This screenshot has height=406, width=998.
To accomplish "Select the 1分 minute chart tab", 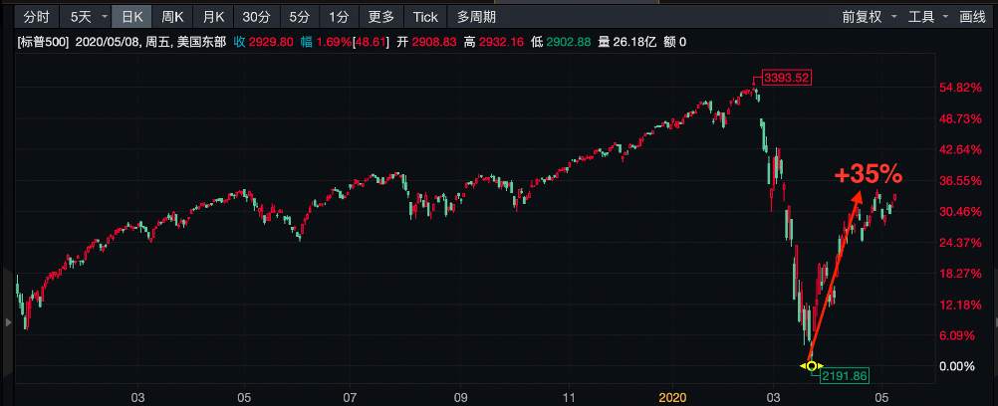I will pos(340,17).
